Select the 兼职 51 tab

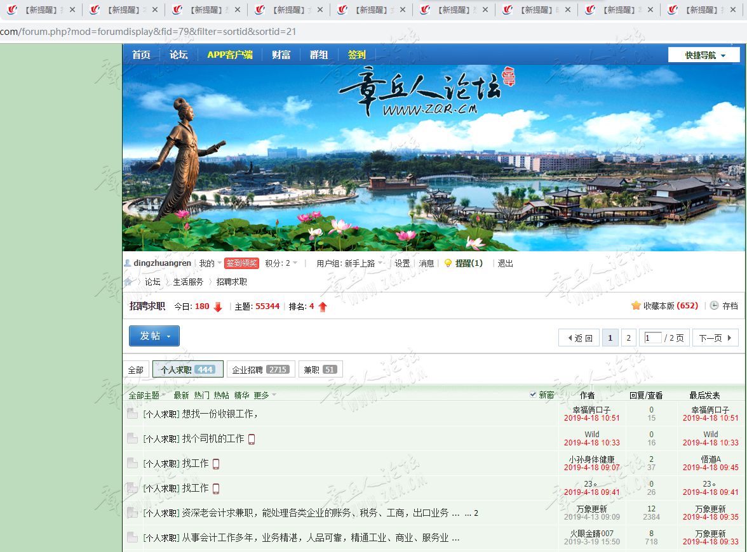tap(321, 370)
